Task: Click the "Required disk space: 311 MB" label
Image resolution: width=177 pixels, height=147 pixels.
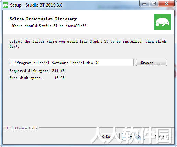Action: 37,71
